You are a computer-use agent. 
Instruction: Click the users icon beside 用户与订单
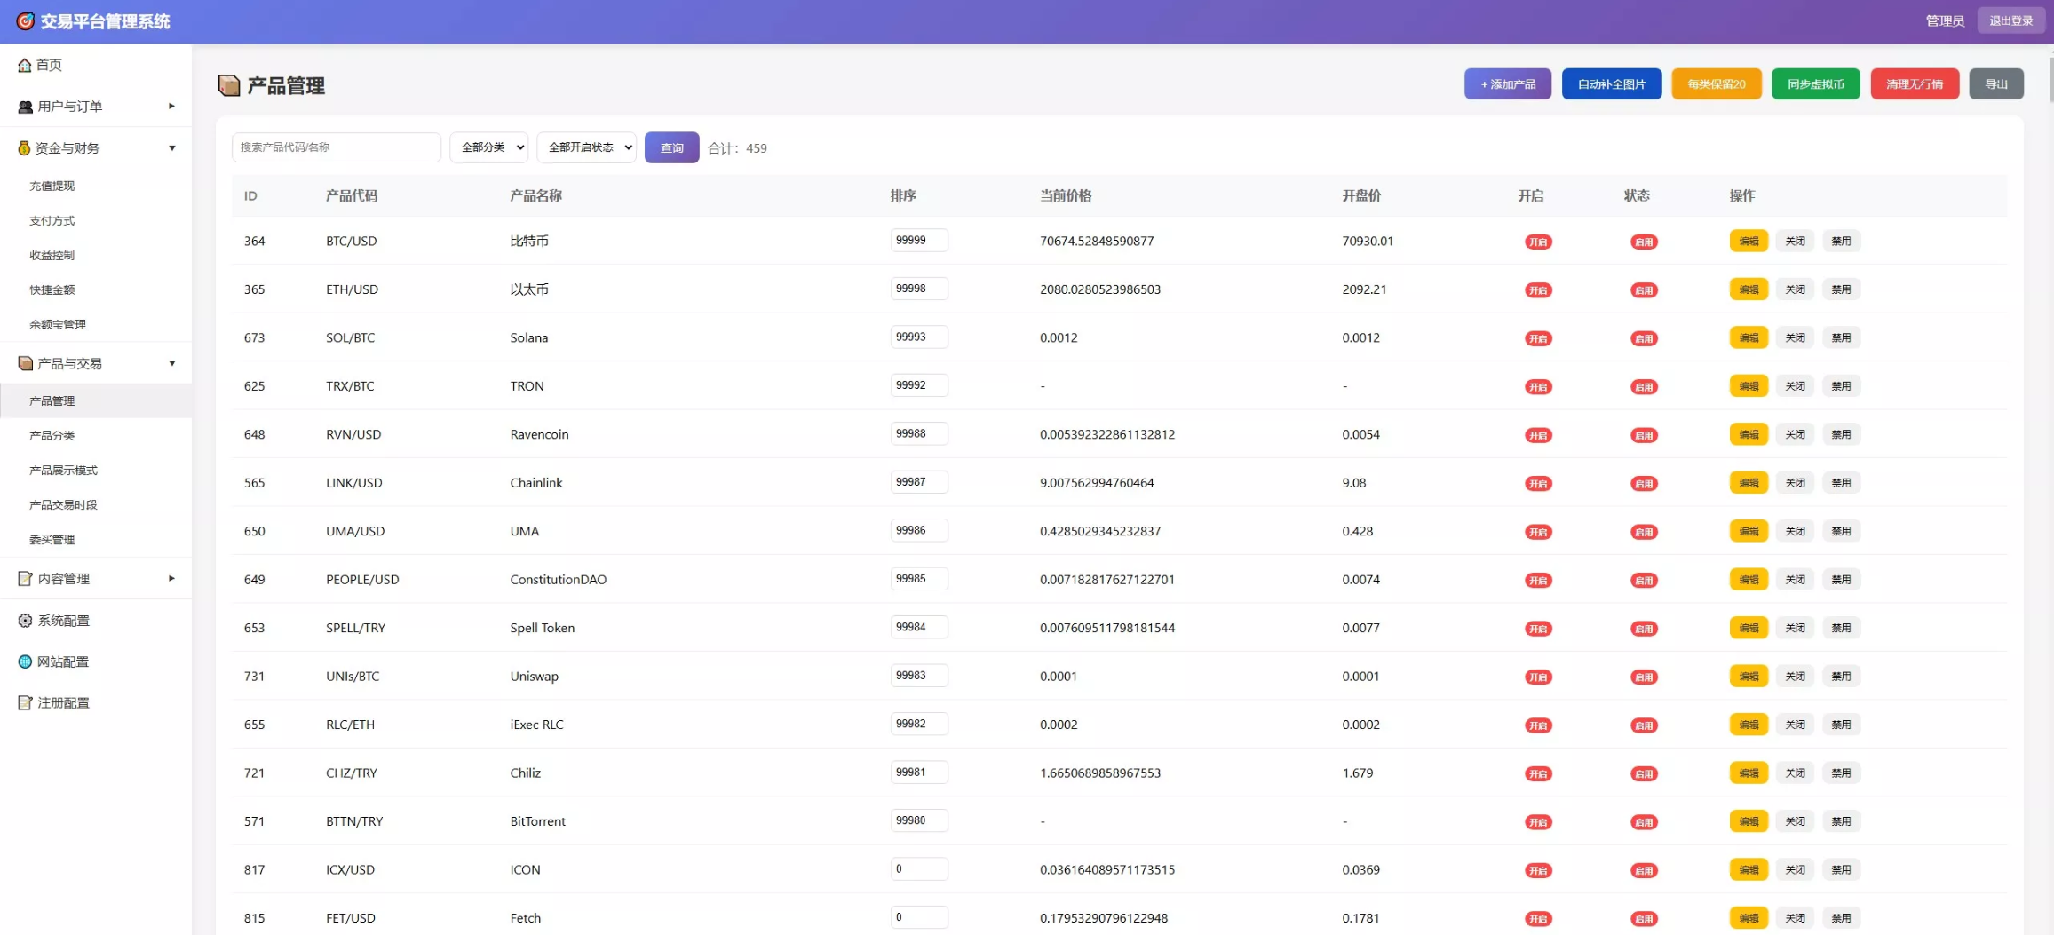pyautogui.click(x=25, y=107)
